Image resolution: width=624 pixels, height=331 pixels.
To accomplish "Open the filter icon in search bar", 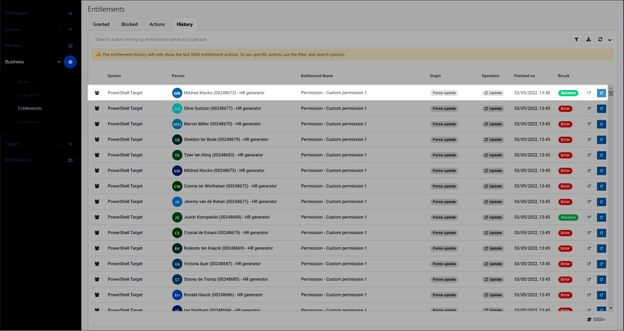I will (576, 40).
